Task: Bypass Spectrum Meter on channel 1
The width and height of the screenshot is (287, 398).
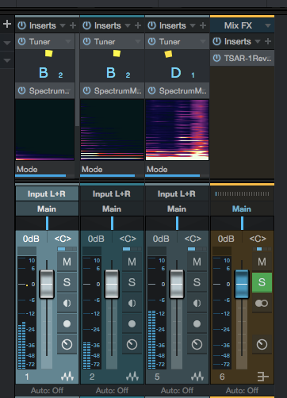Action: click(21, 90)
